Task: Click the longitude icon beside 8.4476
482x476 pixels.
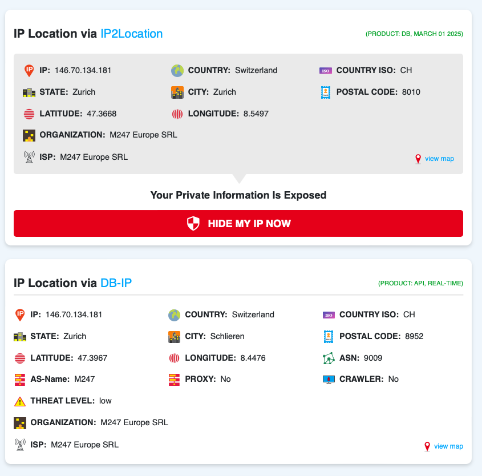Action: 175,358
